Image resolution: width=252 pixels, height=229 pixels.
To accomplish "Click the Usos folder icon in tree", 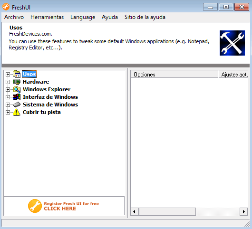I will tap(17, 74).
